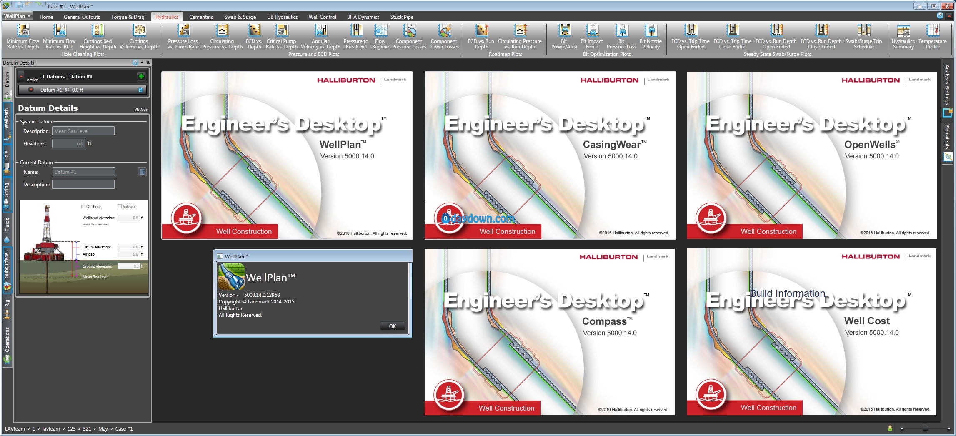Image resolution: width=956 pixels, height=436 pixels.
Task: Open the Temperature Profile plot
Action: 933,37
